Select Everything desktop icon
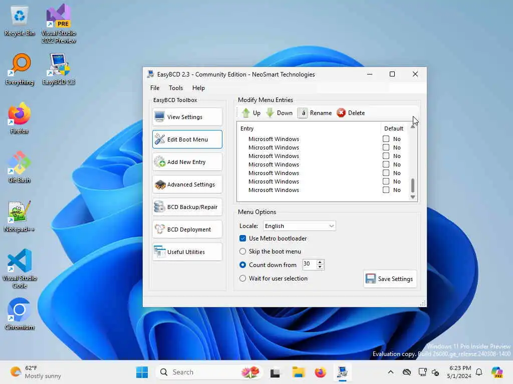Screen dimensions: 513x384 tap(20, 69)
